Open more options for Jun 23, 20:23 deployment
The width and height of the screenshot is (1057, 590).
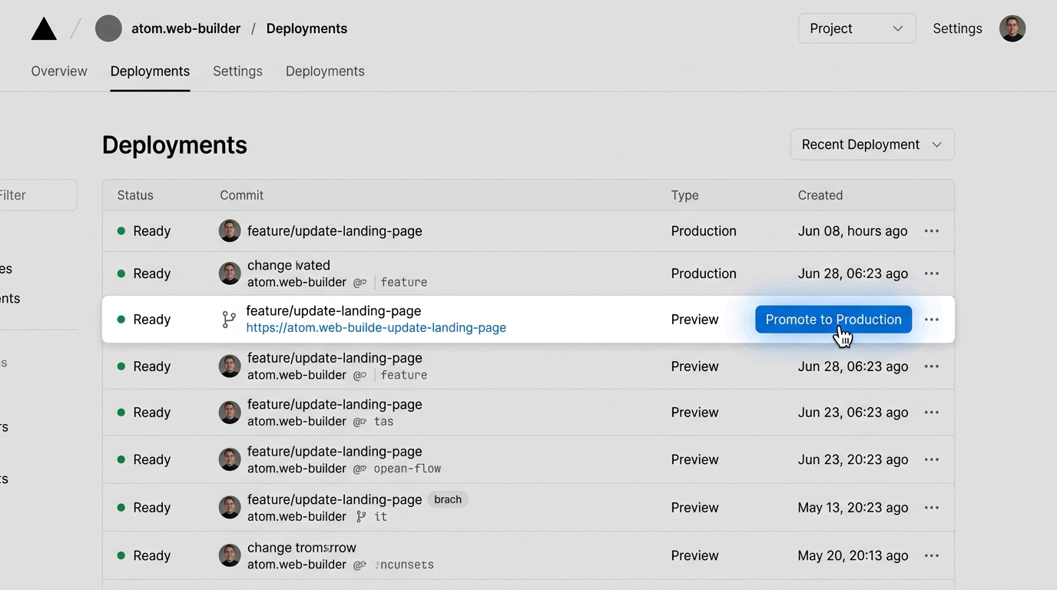(931, 459)
